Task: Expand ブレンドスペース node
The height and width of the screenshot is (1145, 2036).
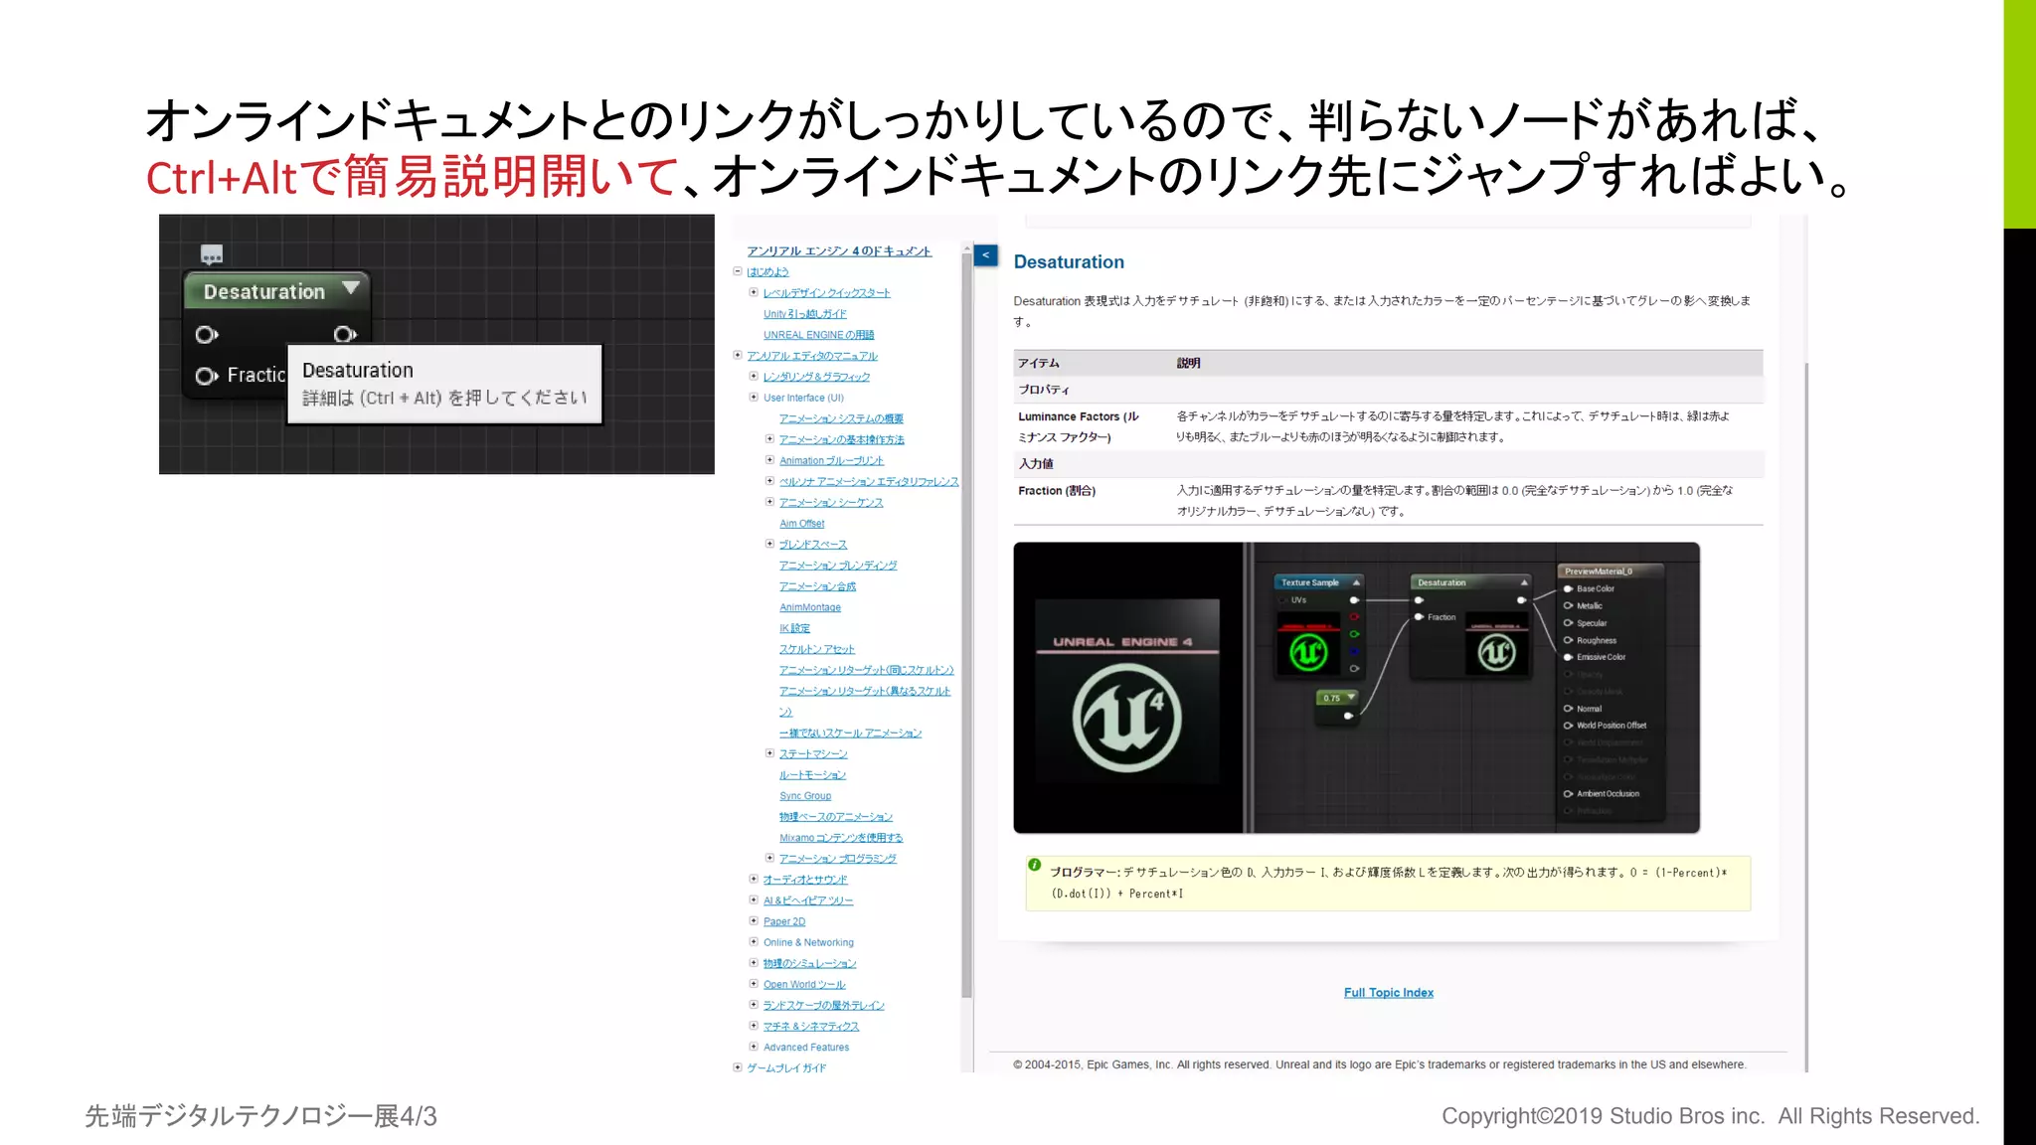Action: click(769, 543)
